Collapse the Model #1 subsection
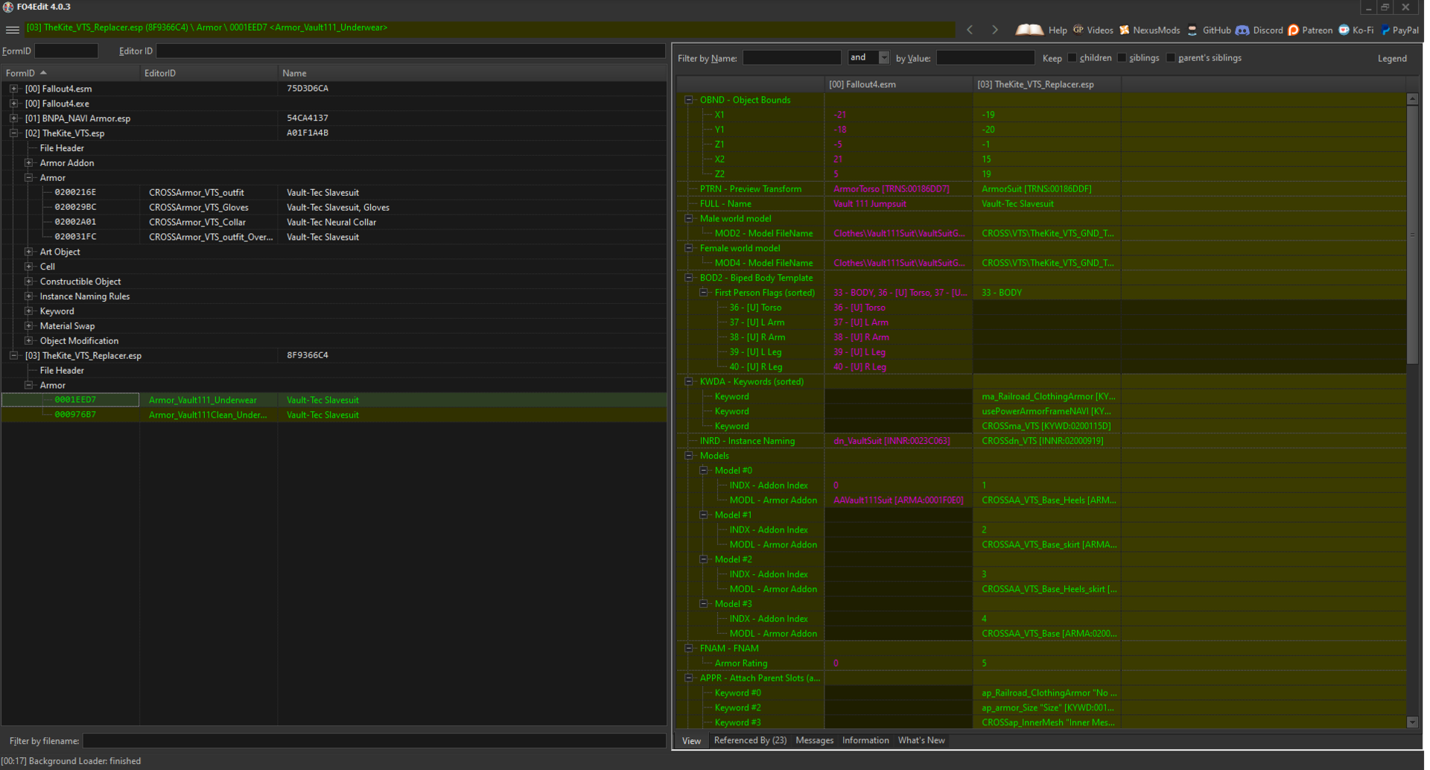The image size is (1430, 770). click(703, 515)
